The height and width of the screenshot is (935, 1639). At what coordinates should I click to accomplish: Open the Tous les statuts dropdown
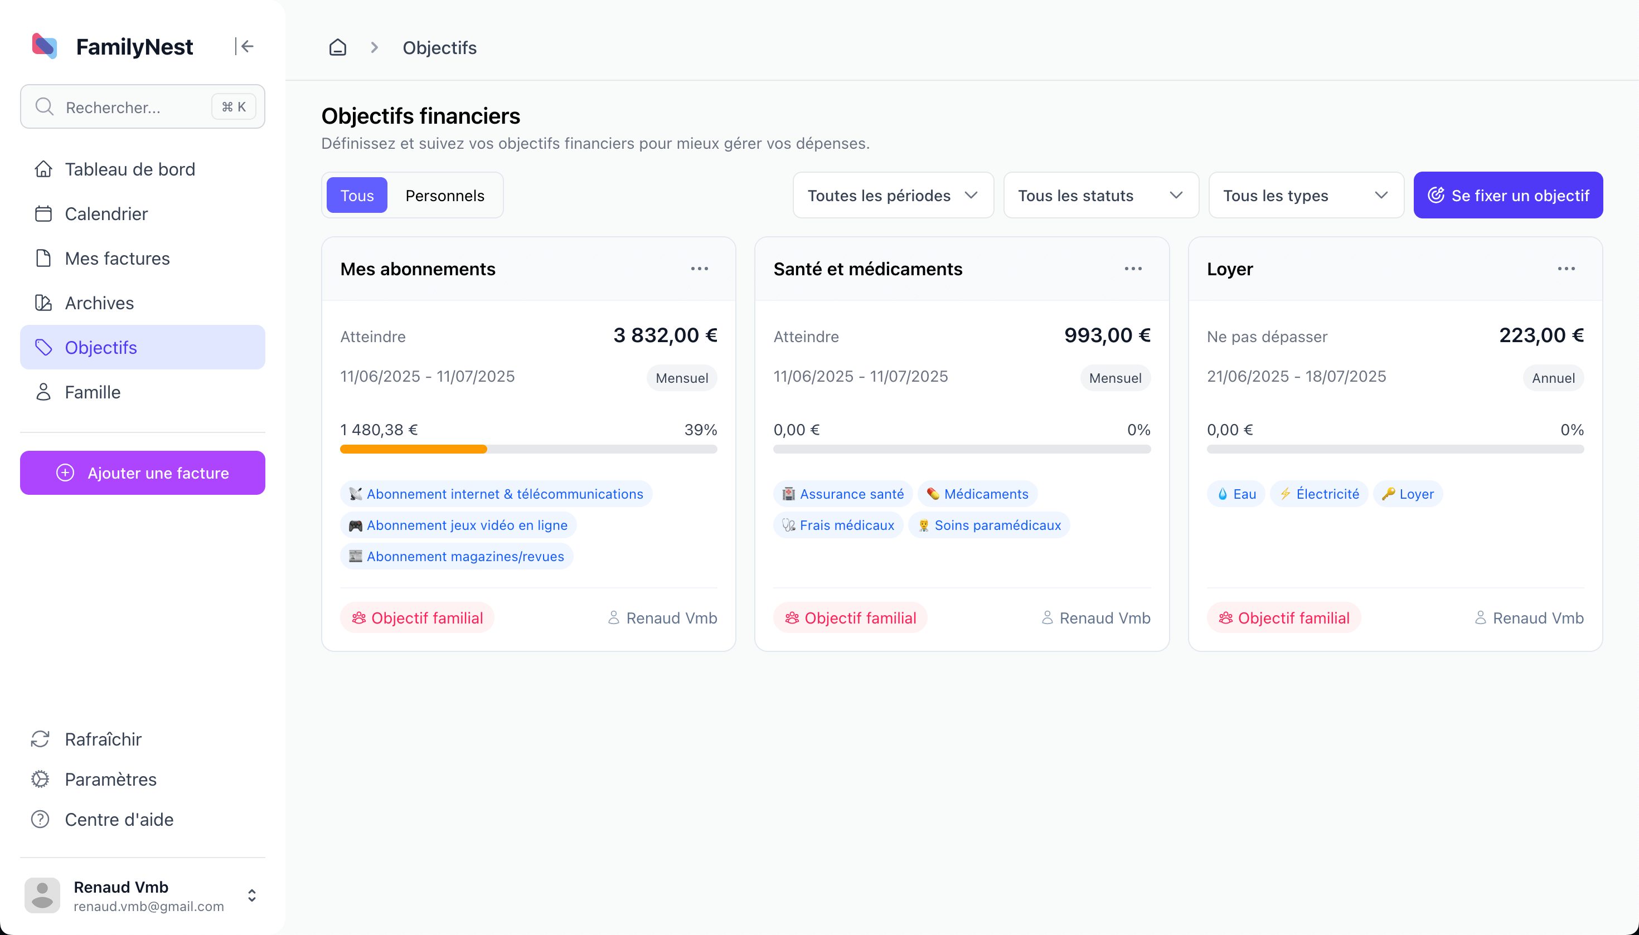click(x=1100, y=195)
